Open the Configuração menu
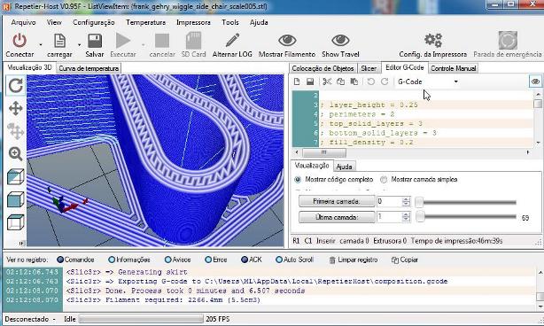 coord(94,22)
